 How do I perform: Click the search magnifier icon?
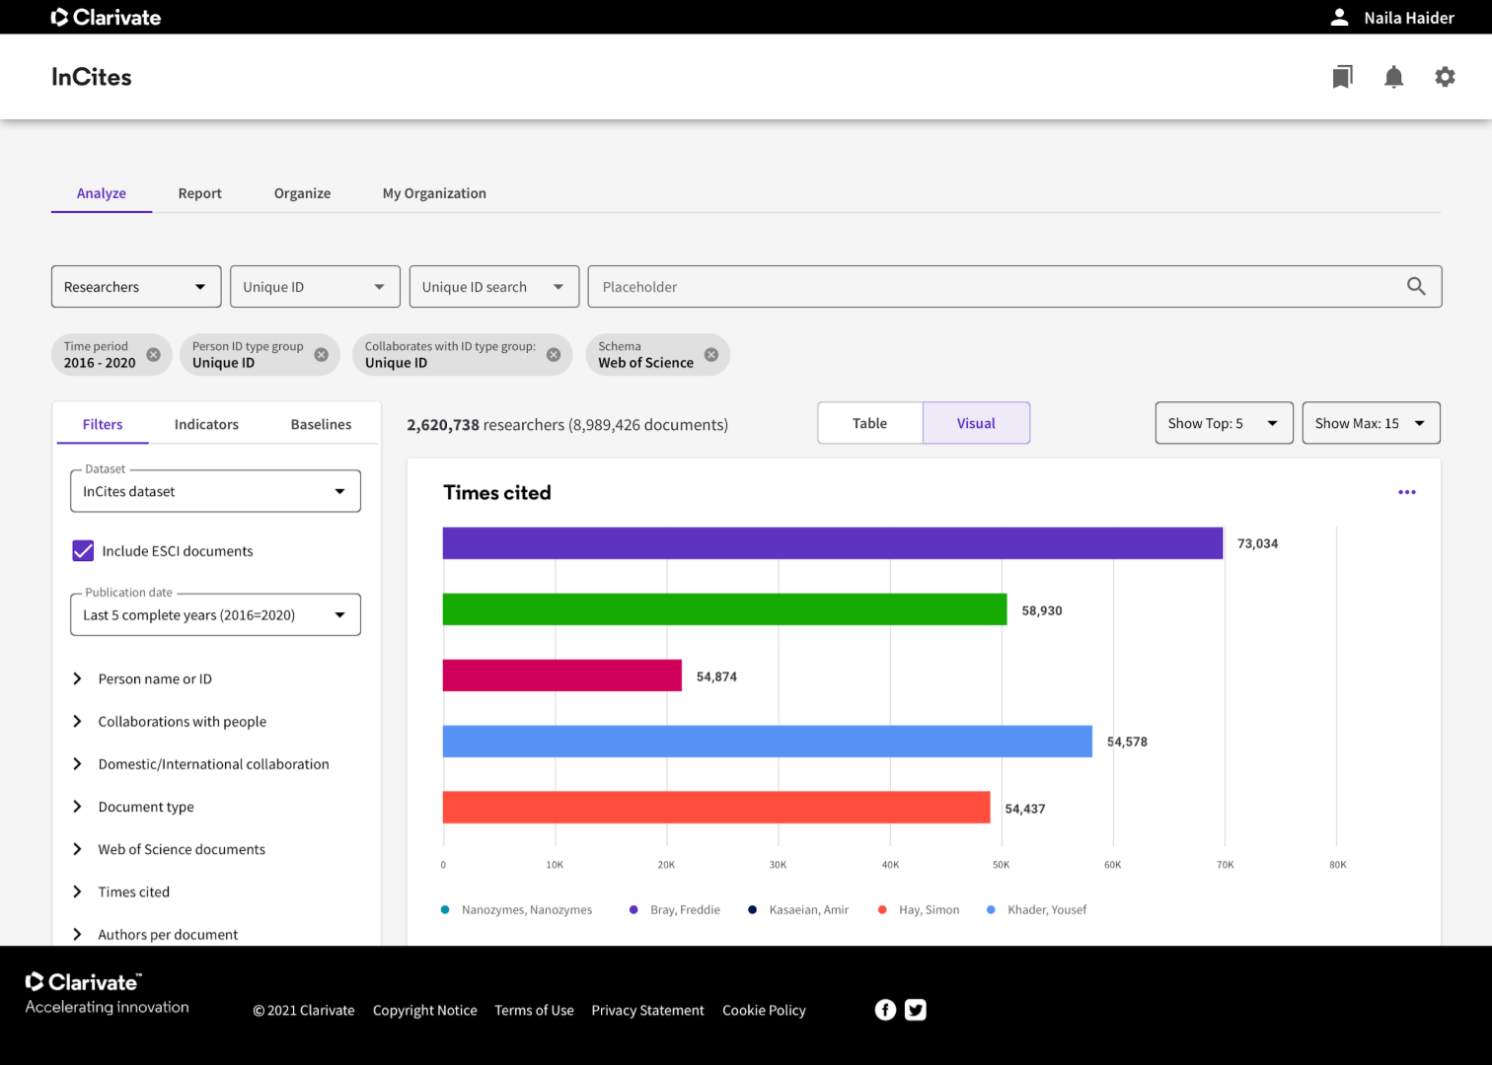(x=1416, y=287)
